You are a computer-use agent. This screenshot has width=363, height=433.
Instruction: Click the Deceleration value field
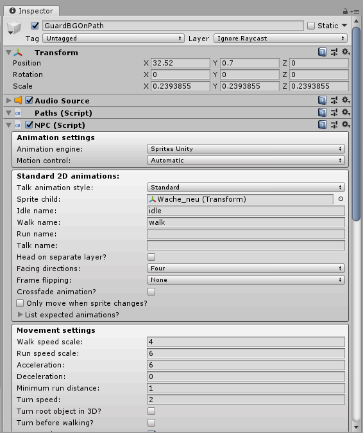tap(246, 376)
